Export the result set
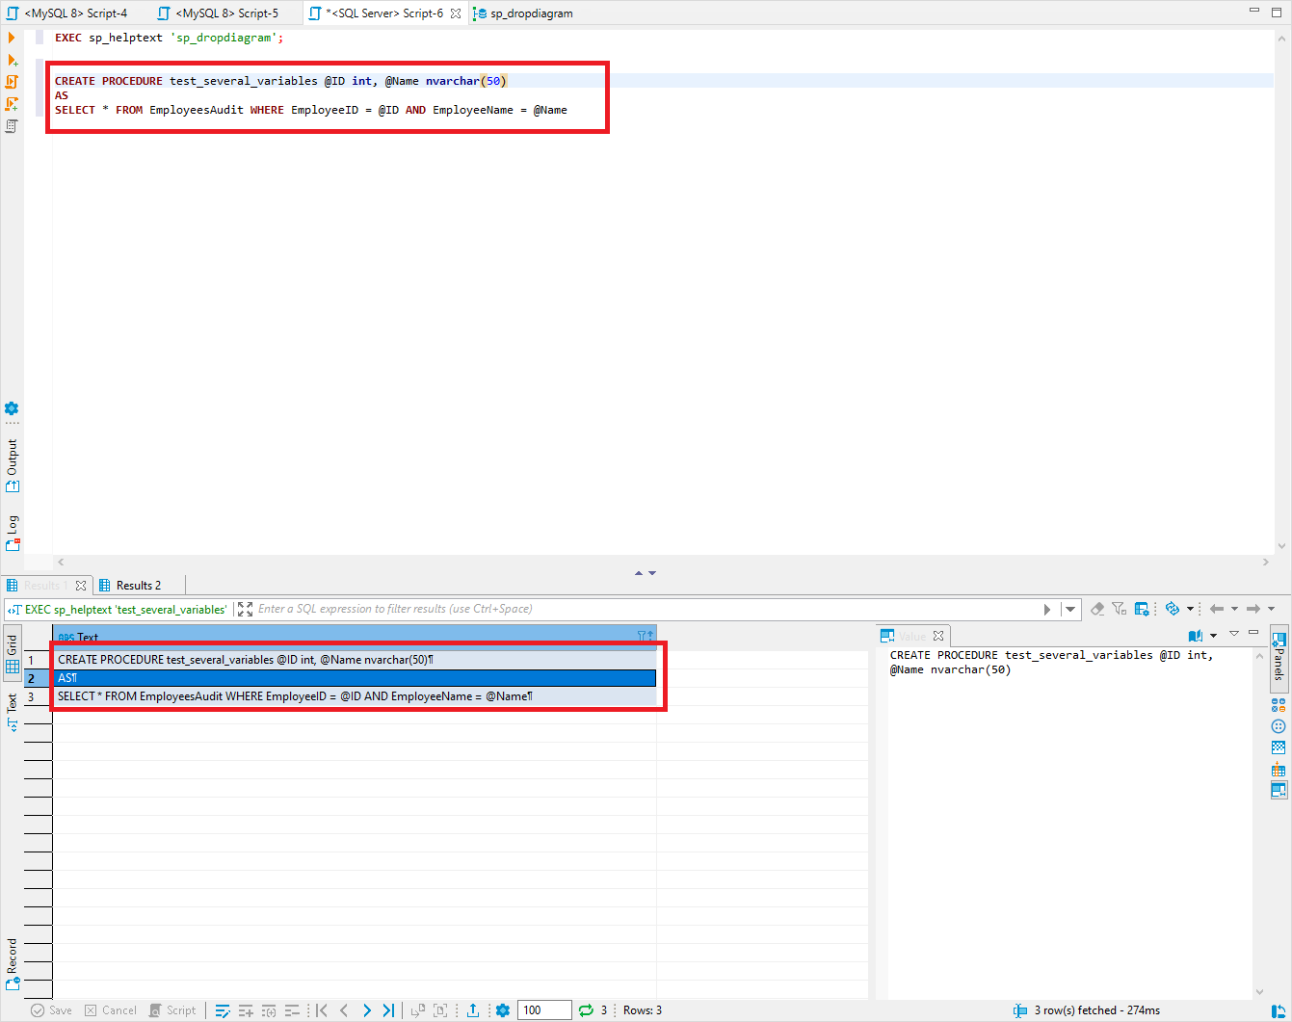This screenshot has height=1022, width=1292. tap(473, 1009)
